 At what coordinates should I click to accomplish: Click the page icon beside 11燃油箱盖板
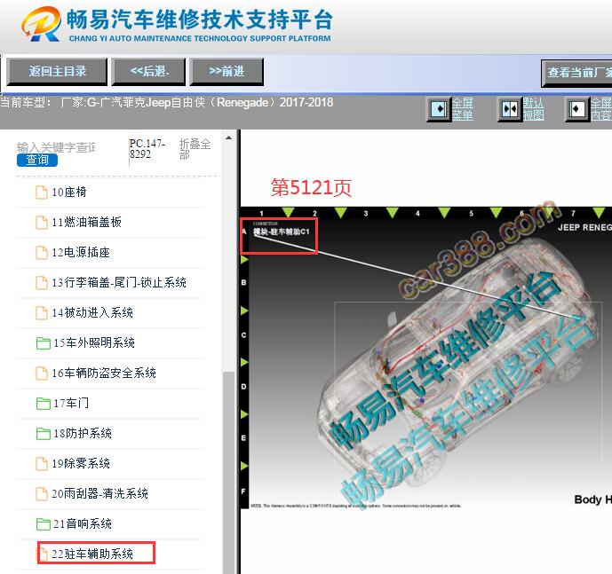[x=42, y=223]
